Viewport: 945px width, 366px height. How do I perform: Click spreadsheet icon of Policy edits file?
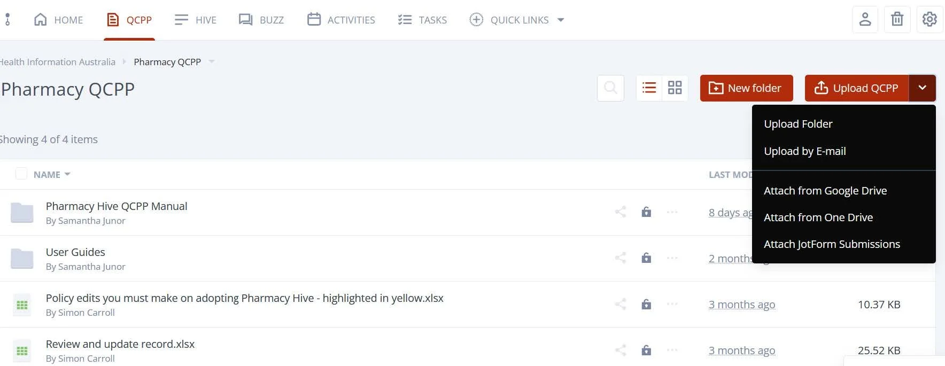point(22,305)
